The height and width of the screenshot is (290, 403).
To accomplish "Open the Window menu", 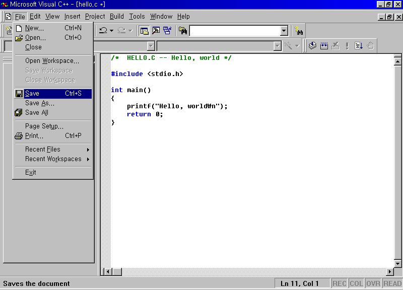I will (x=161, y=17).
